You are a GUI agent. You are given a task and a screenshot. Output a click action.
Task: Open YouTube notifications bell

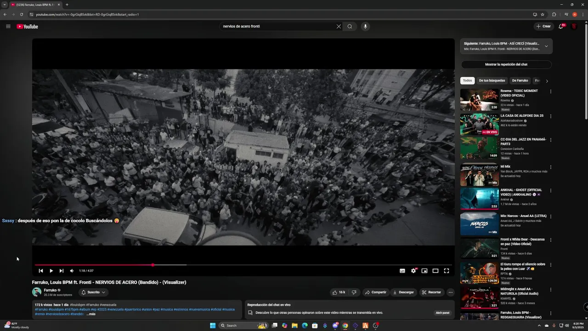coord(561,26)
